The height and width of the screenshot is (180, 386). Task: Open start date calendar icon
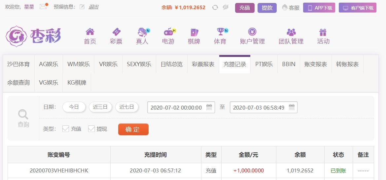tap(209, 107)
